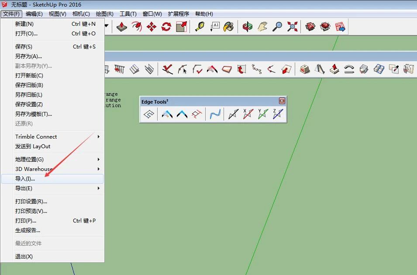Select the Follow Me tool
Viewport: 417px width, 275px height.
(x=137, y=27)
